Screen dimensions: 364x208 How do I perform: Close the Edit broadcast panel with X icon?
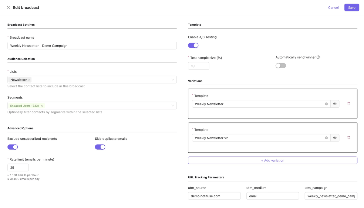pyautogui.click(x=8, y=8)
